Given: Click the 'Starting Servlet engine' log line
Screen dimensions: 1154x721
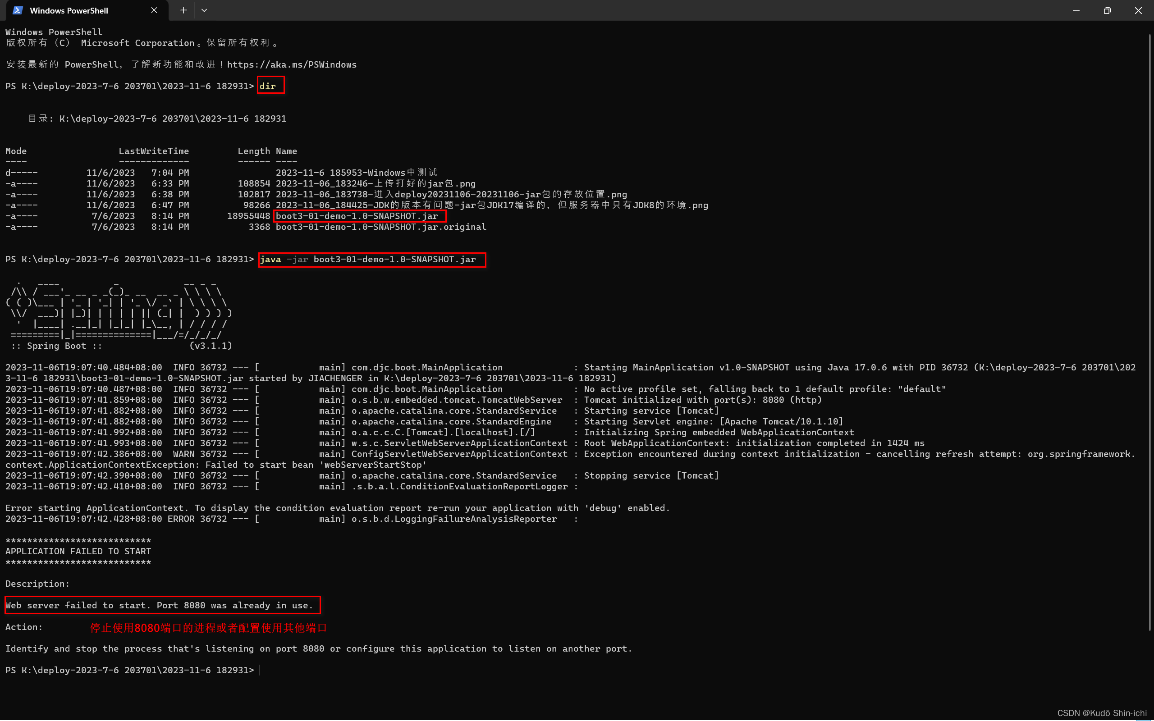Looking at the screenshot, I should pos(424,421).
